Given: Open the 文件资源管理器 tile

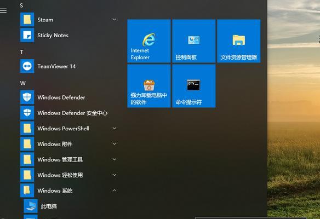Looking at the screenshot, I should tap(239, 41).
